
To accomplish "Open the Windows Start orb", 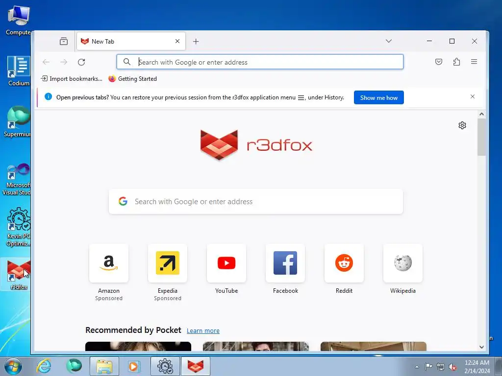I will pyautogui.click(x=13, y=366).
